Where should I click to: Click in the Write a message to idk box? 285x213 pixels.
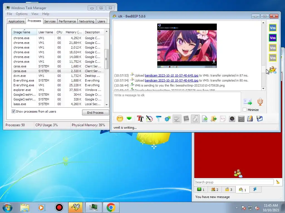tap(177, 102)
